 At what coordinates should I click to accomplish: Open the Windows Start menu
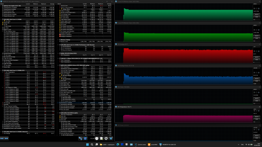pyautogui.click(x=87, y=145)
